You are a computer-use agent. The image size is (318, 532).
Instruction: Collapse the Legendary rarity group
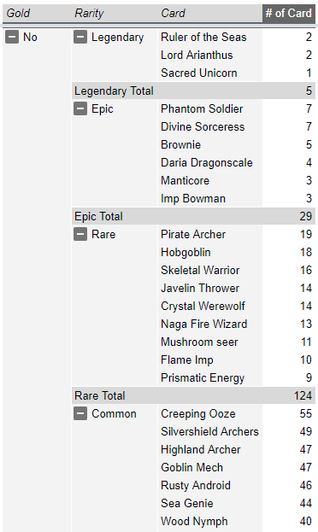[80, 37]
